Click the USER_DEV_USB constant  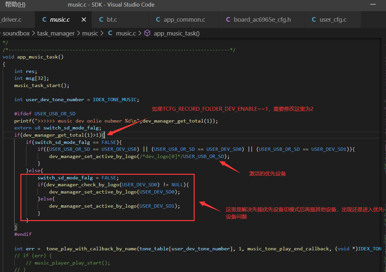[119, 149]
